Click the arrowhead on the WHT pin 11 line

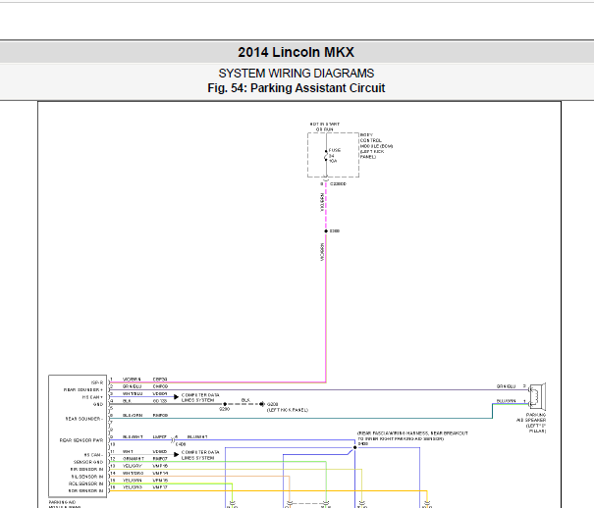(176, 454)
